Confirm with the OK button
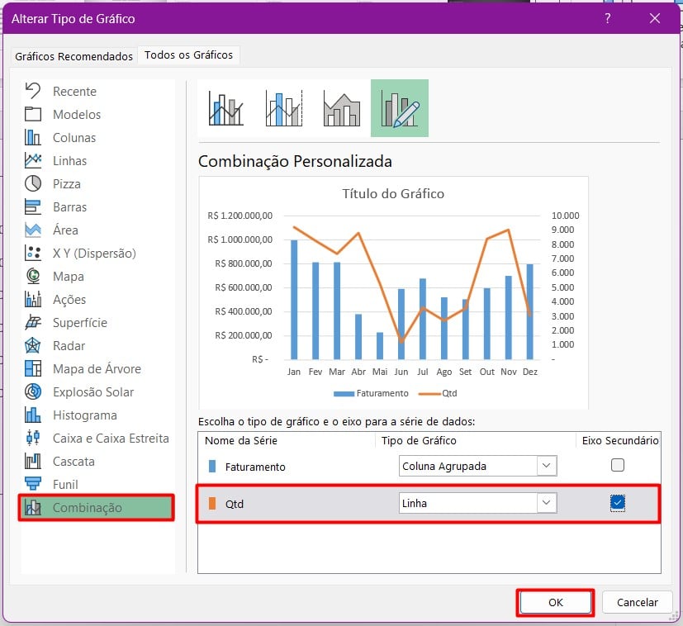The width and height of the screenshot is (683, 626). [x=555, y=603]
